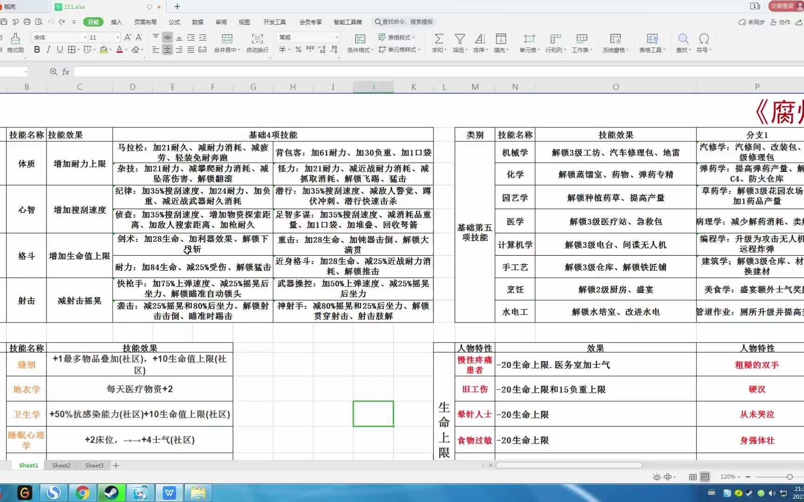
Task: Open the font size dropdown showing 11
Action: 118,37
